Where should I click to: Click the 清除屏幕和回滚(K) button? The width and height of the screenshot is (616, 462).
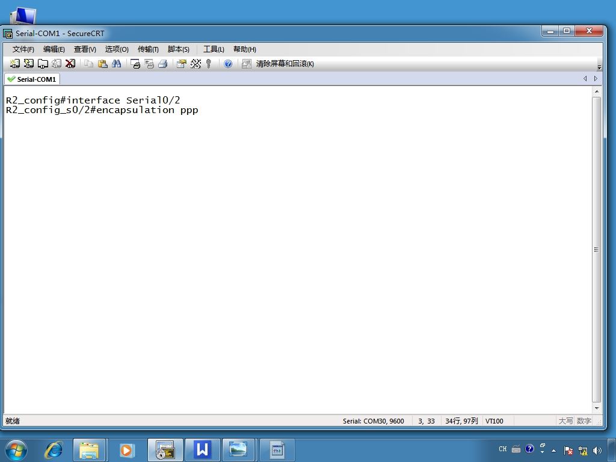285,64
